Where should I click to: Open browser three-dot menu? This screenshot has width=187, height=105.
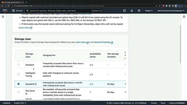185,6
